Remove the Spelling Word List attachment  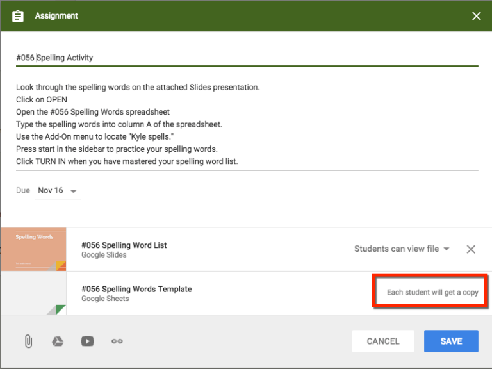pyautogui.click(x=471, y=249)
